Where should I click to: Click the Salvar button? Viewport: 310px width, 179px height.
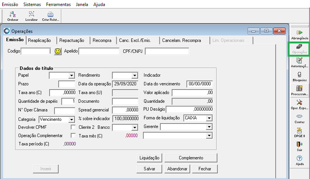149,169
